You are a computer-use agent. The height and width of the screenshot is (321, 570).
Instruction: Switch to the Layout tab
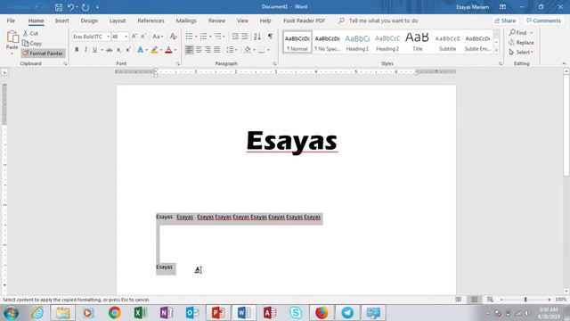tap(118, 21)
